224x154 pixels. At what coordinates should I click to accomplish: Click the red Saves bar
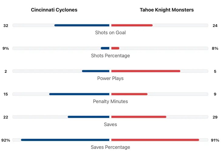pos(139,117)
